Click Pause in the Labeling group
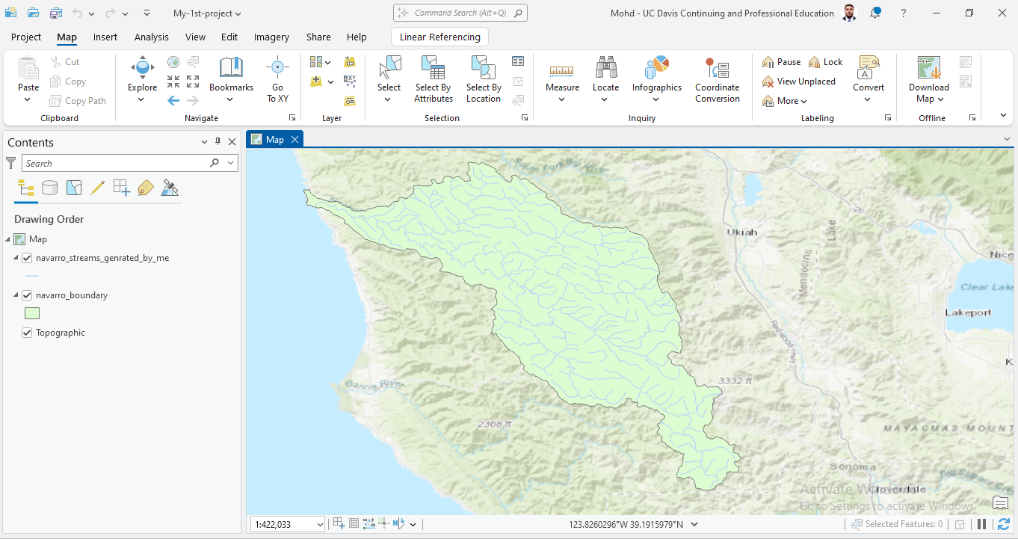Screen dimensions: 1018x539 (781, 61)
